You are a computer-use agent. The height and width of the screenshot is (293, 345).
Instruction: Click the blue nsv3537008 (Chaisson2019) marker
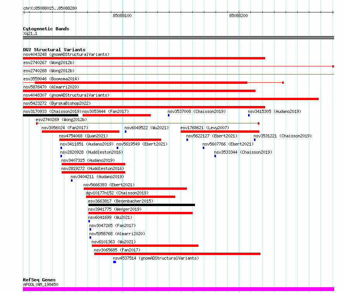[169, 115]
